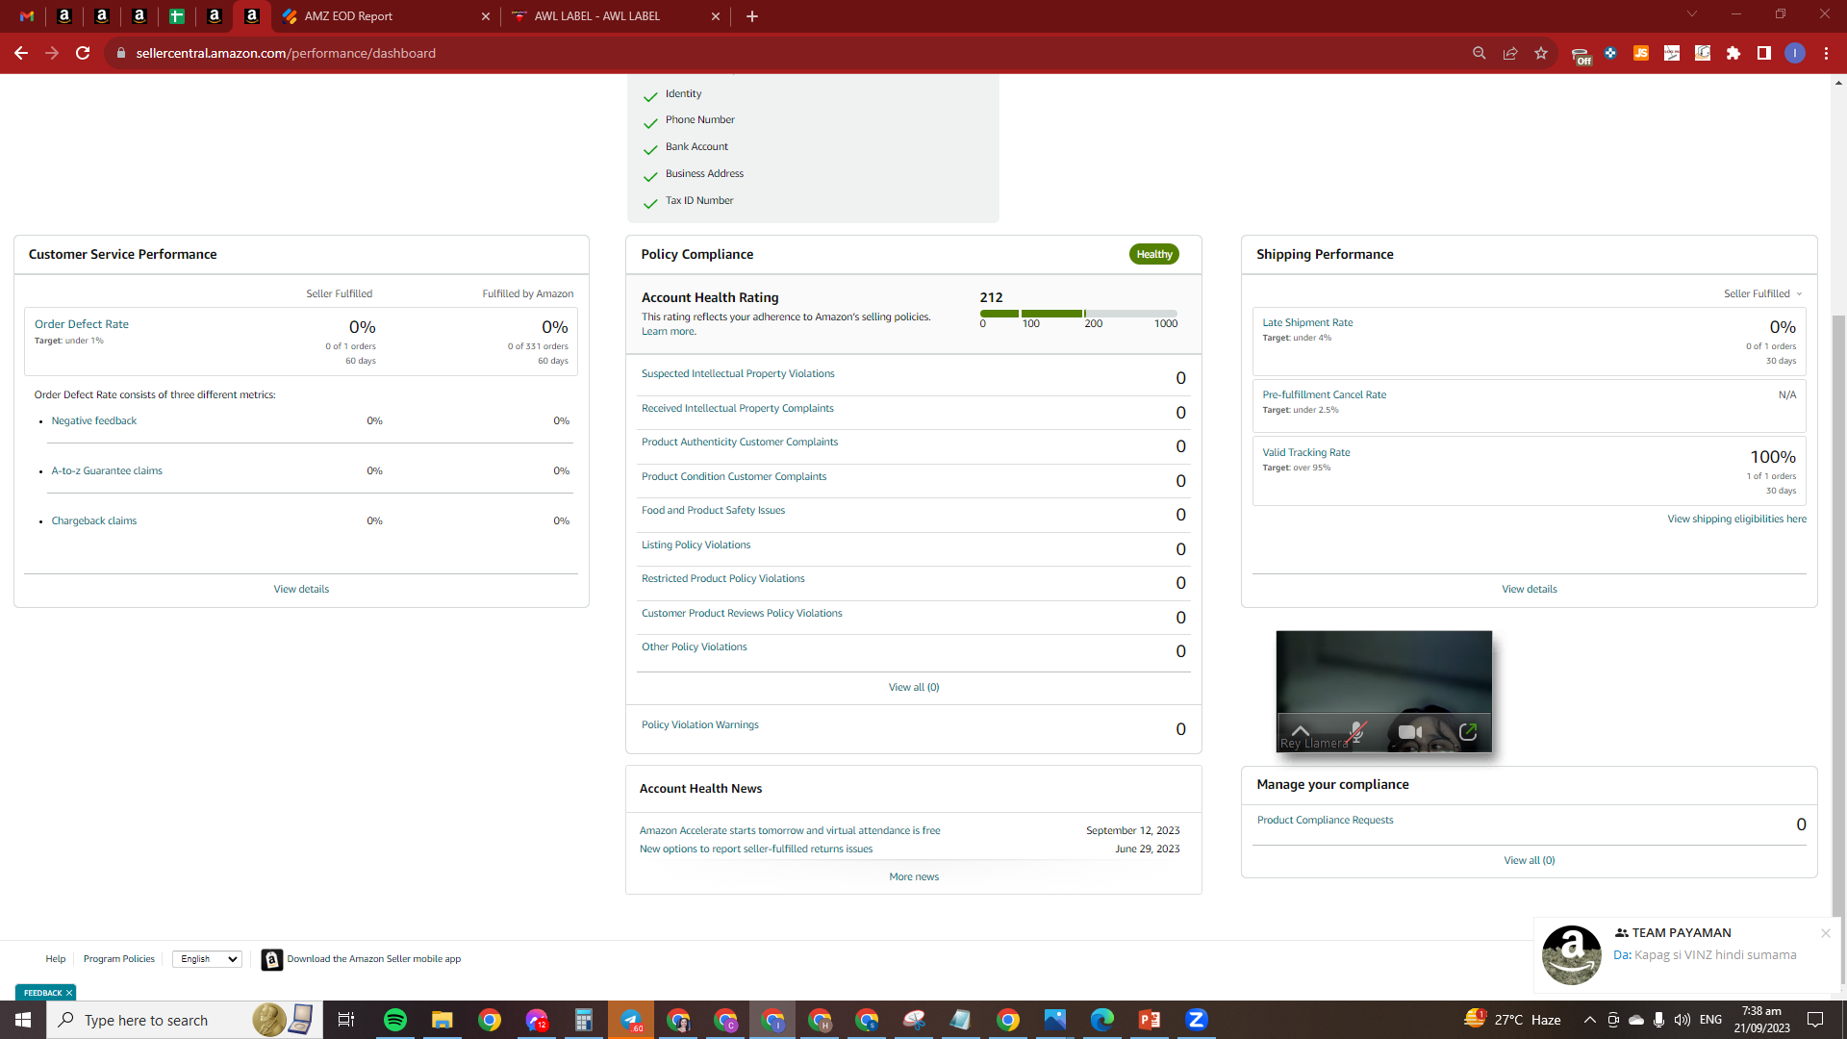
Task: Reload the Seller Central page
Action: point(83,53)
